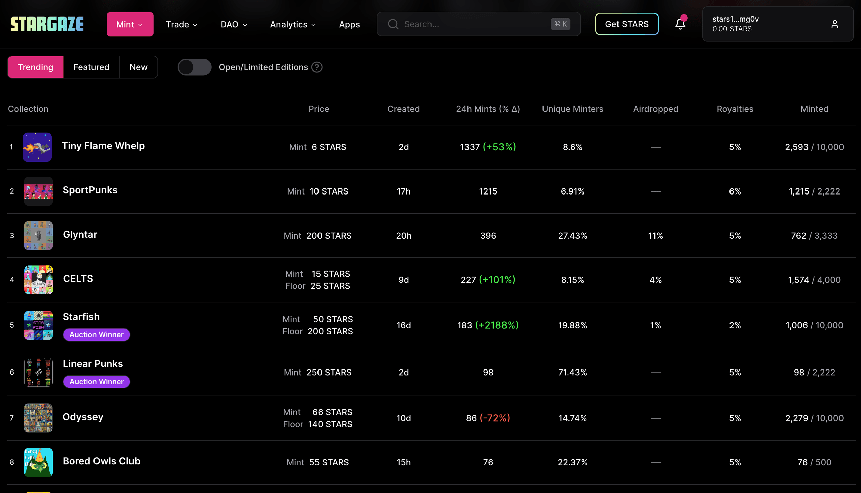Image resolution: width=861 pixels, height=493 pixels.
Task: Click the 24h Mints column header
Action: [488, 109]
